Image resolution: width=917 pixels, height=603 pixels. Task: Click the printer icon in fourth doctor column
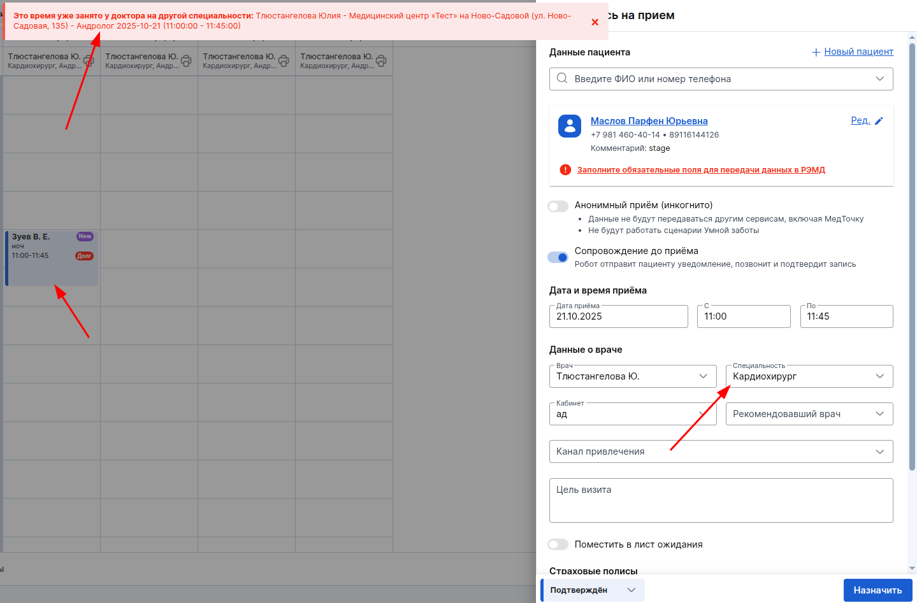click(x=381, y=61)
